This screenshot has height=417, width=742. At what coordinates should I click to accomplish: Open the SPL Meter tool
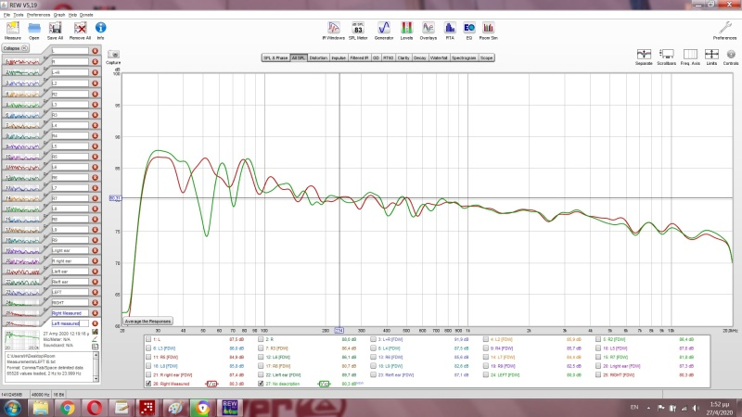click(358, 30)
